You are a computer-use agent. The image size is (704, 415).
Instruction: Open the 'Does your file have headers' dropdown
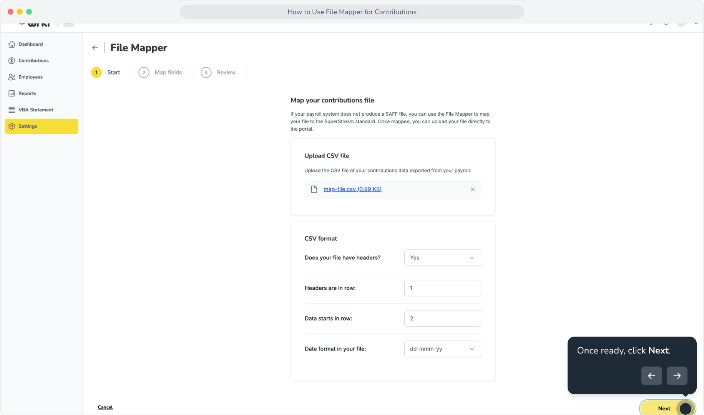tap(443, 258)
